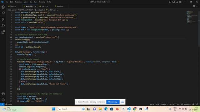The height and width of the screenshot is (112, 200).
Task: Open the File menu
Action: pos(7,2)
